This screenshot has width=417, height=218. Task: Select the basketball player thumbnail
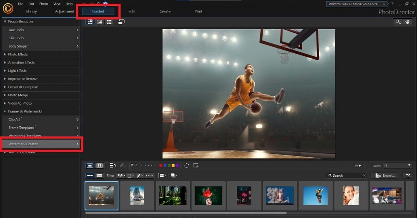click(x=101, y=195)
